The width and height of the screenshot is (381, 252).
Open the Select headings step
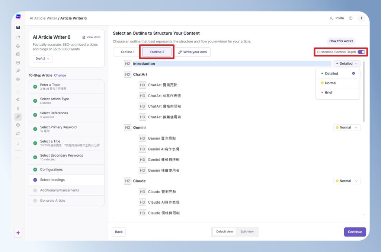click(67, 180)
